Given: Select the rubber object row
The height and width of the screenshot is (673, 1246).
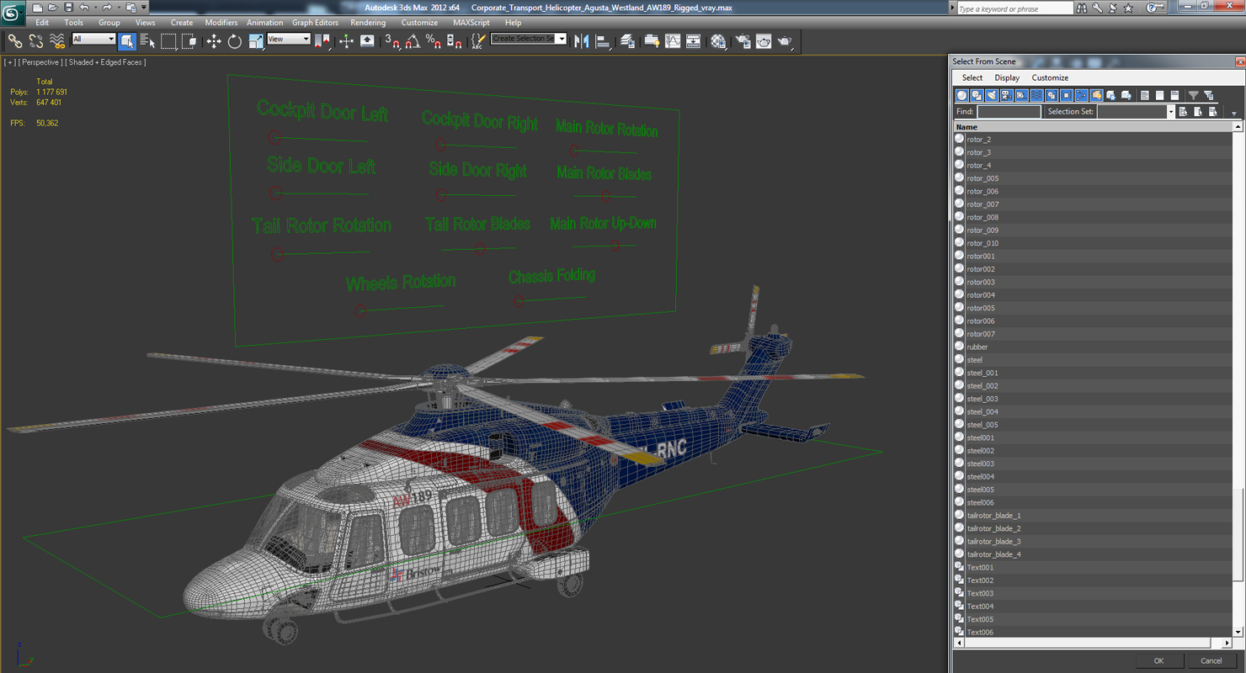Looking at the screenshot, I should (1093, 347).
